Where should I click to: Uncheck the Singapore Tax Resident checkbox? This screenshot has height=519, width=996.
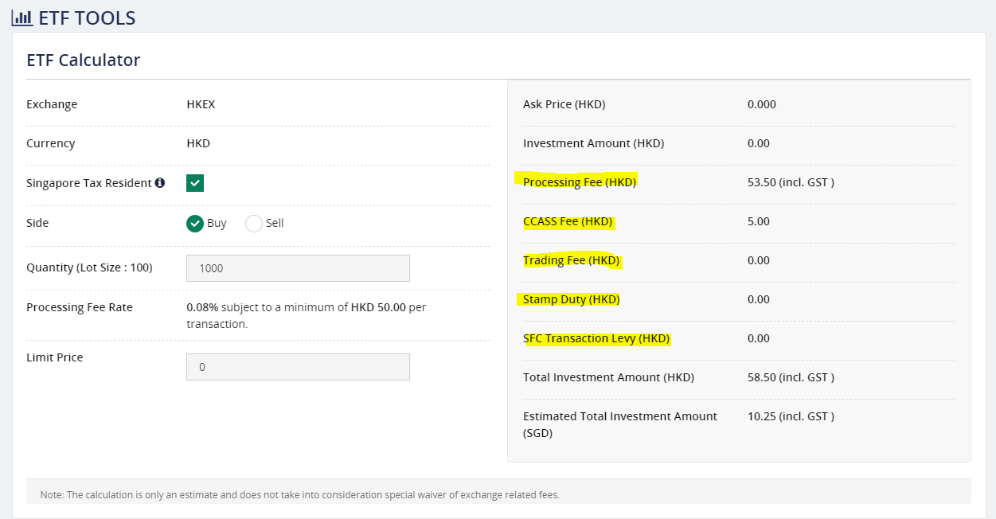195,183
